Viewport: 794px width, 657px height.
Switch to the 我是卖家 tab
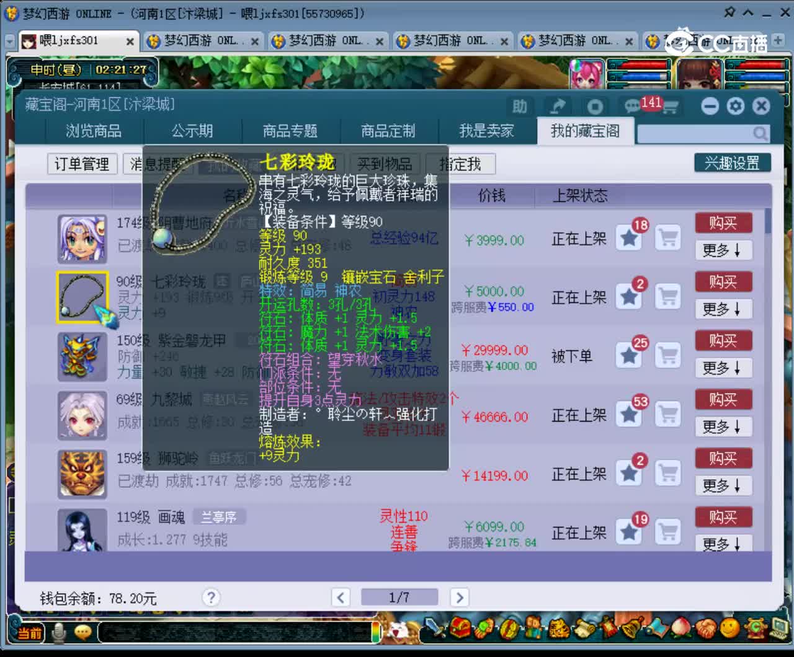[488, 131]
